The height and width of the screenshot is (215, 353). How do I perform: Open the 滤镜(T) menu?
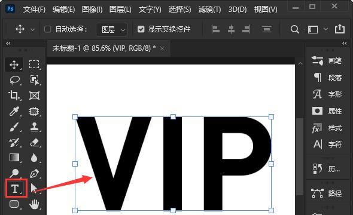209,10
